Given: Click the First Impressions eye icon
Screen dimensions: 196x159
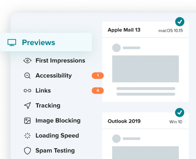Looking at the screenshot, I should [27, 60].
